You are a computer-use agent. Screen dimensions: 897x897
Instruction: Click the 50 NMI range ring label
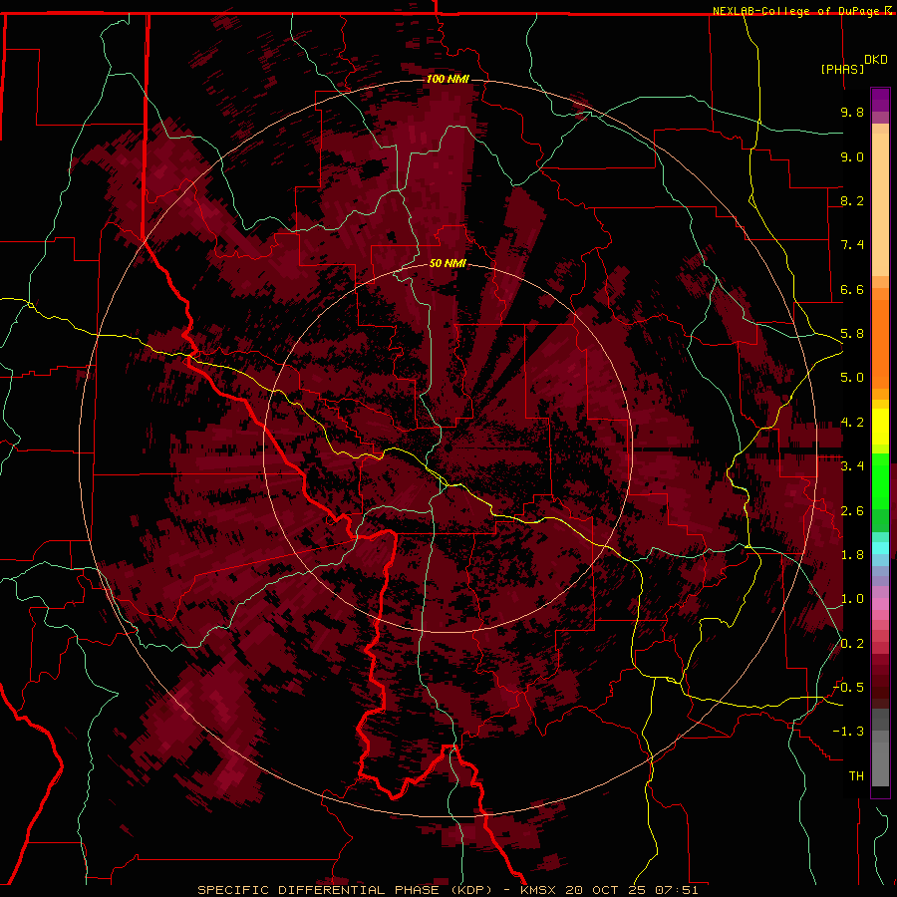tap(448, 263)
